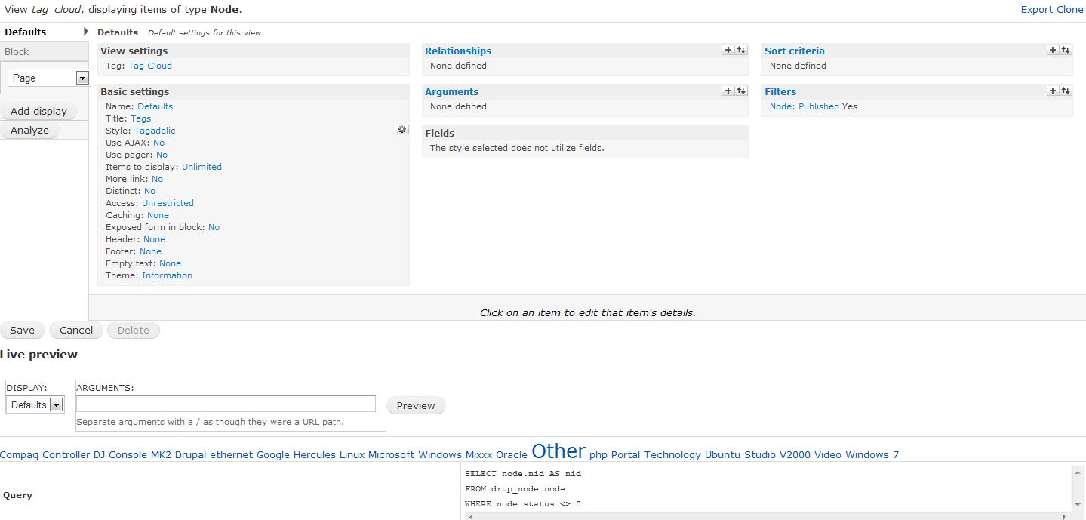
Task: Open the DISPLAY Defaults dropdown in Live preview
Action: tap(35, 405)
